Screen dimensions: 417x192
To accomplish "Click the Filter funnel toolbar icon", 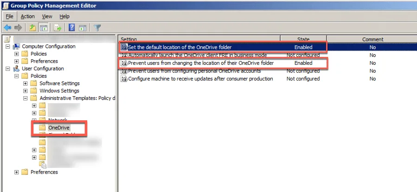I will click(x=97, y=28).
